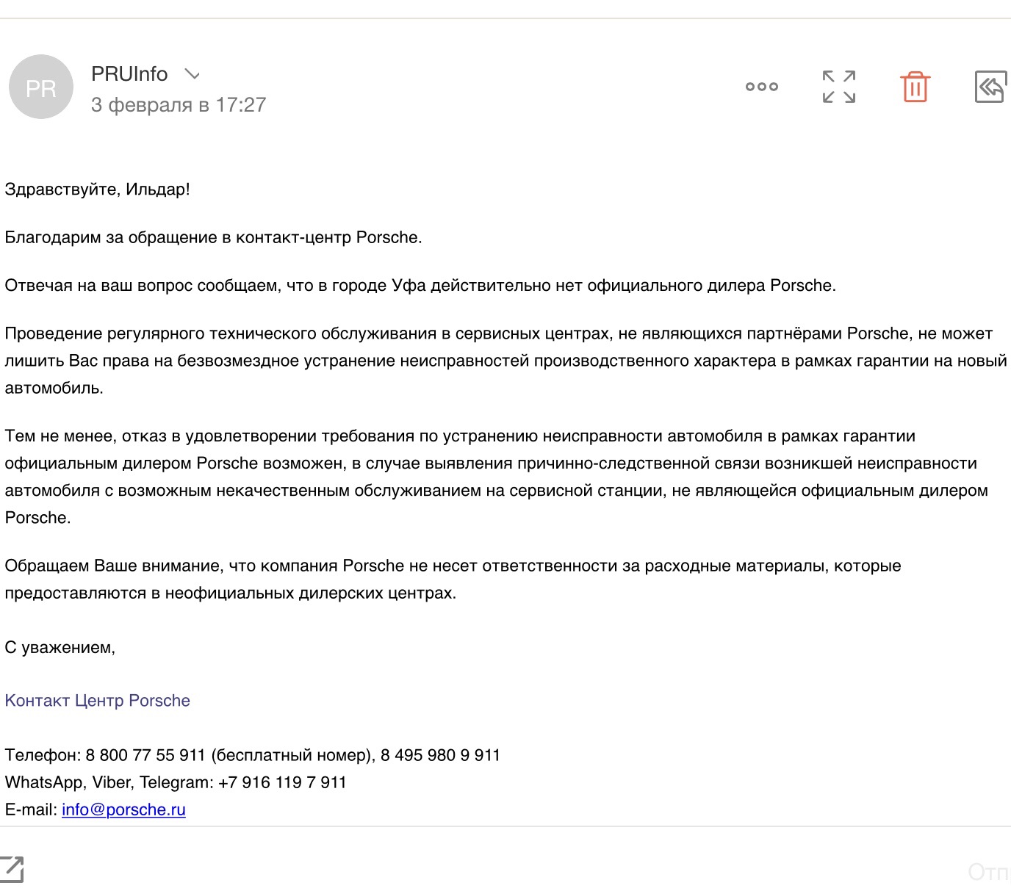1011x891 pixels.
Task: Click the phone number 8 495 980 9 911
Action: [x=440, y=755]
